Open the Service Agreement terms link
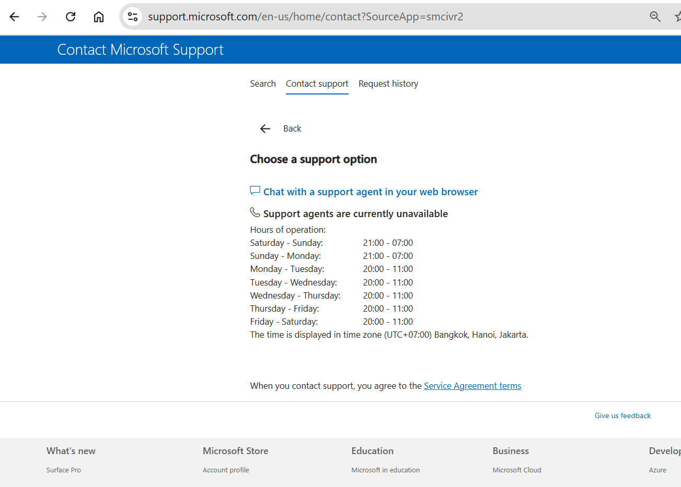 [472, 386]
